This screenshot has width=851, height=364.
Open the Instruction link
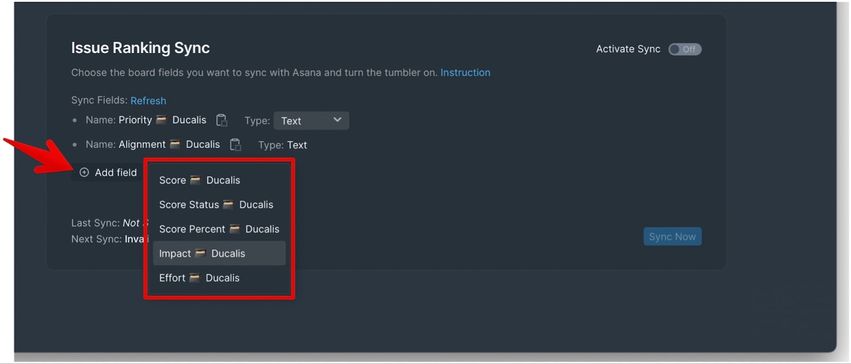pyautogui.click(x=465, y=73)
